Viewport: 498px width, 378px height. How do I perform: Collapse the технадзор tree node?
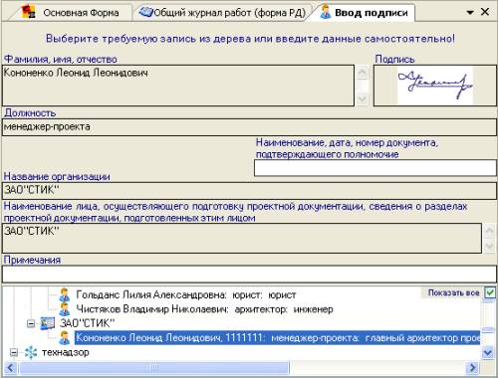coord(14,352)
